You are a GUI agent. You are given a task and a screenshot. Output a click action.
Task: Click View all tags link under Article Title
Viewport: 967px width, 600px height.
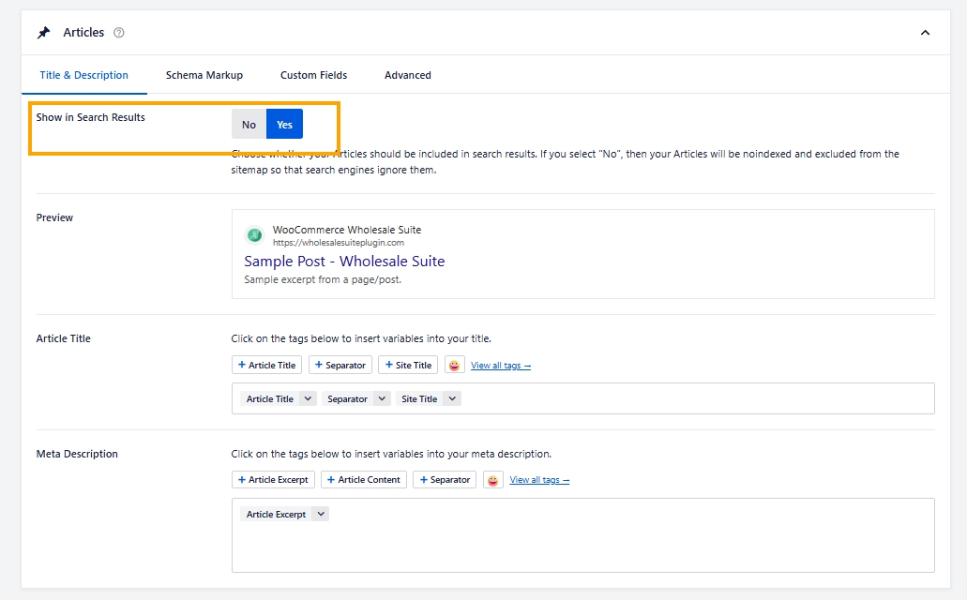(x=500, y=366)
